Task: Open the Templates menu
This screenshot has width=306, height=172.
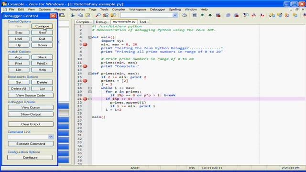Action: pos(77,10)
